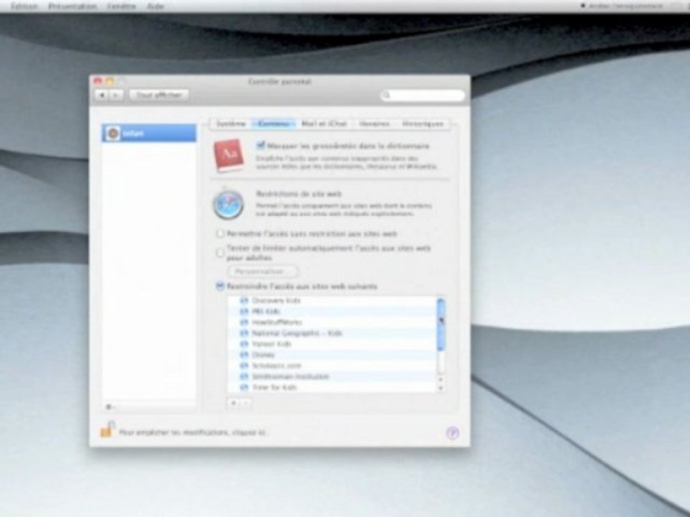The width and height of the screenshot is (690, 517).
Task: Select Smithsonian Institution in the website list
Action: click(332, 376)
